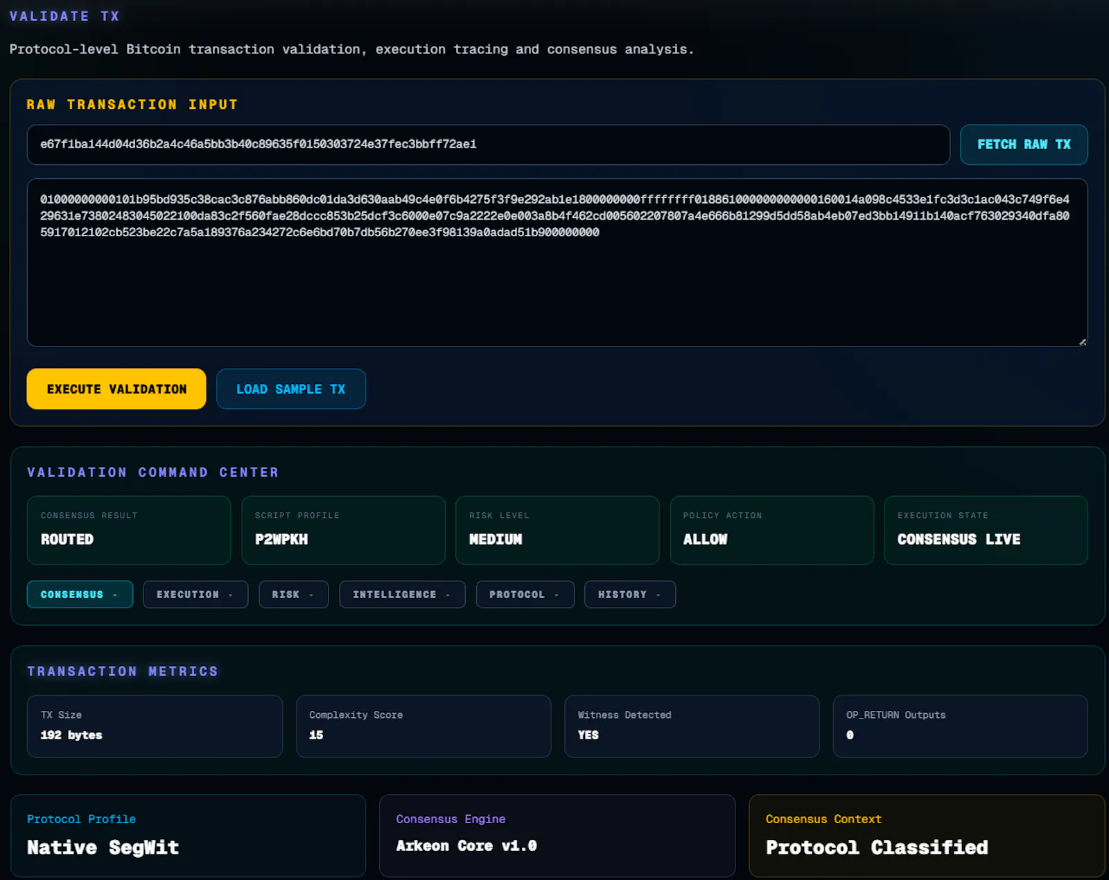The image size is (1109, 880).
Task: Run the Execute Validation button
Action: tap(116, 389)
